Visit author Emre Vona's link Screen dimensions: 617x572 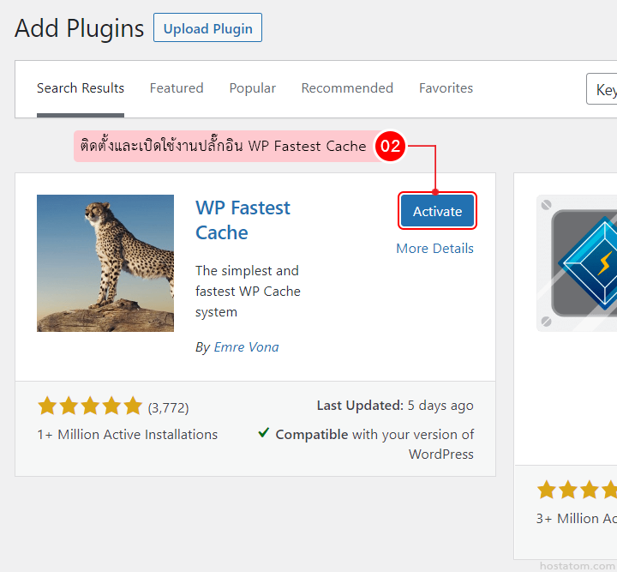point(246,347)
